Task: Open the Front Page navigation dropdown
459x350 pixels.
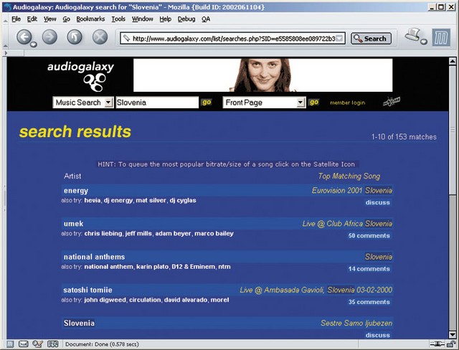Action: click(x=301, y=103)
